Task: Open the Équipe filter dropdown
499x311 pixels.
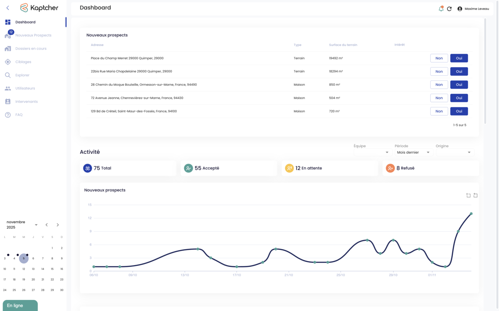Action: pos(372,153)
